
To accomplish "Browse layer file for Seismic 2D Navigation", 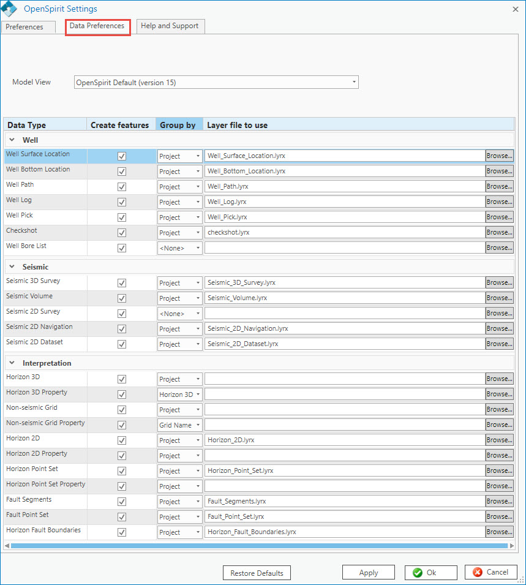I will tap(500, 329).
